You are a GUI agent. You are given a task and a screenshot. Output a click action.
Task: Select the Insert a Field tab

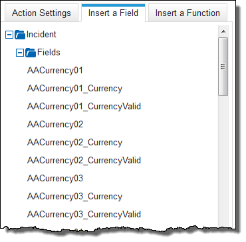113,13
